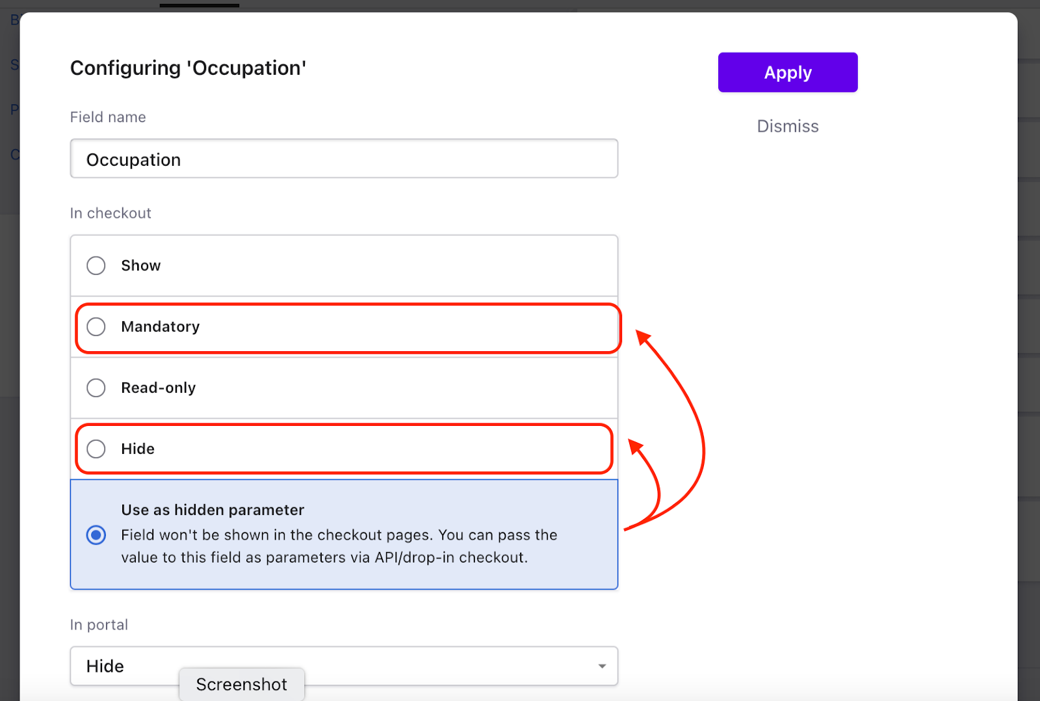Choose the Mandatory radio button

pyautogui.click(x=96, y=326)
